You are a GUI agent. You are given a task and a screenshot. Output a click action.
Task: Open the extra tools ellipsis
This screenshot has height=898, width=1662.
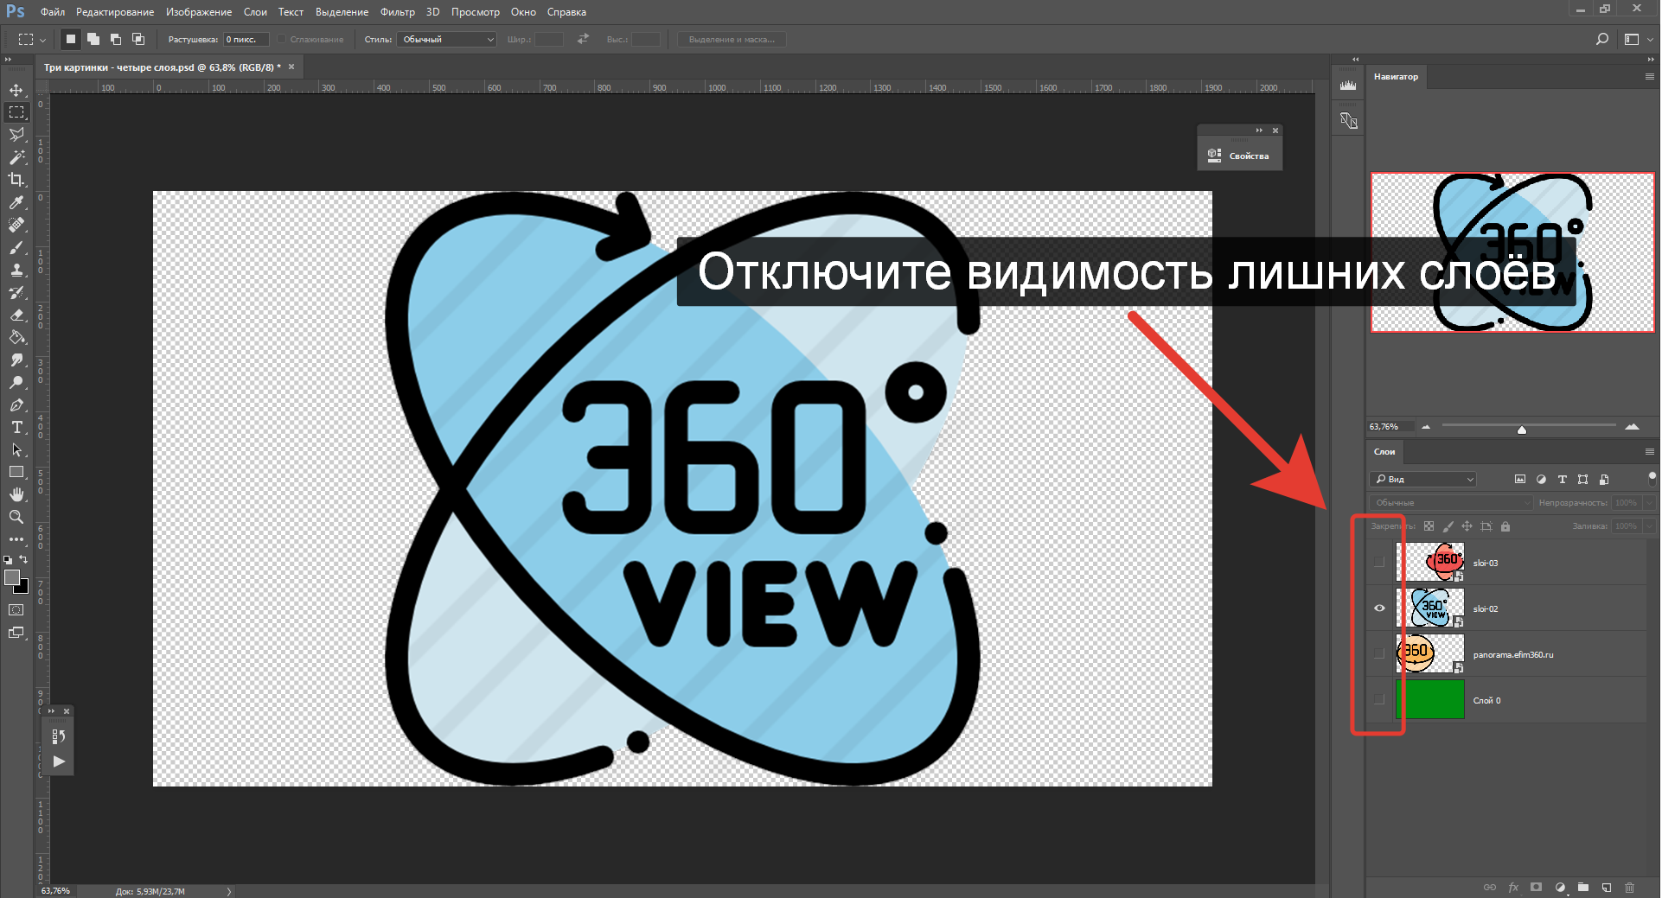tap(16, 539)
